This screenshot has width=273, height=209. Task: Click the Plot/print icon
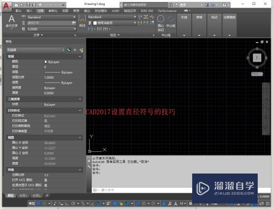pyautogui.click(x=40, y=4)
